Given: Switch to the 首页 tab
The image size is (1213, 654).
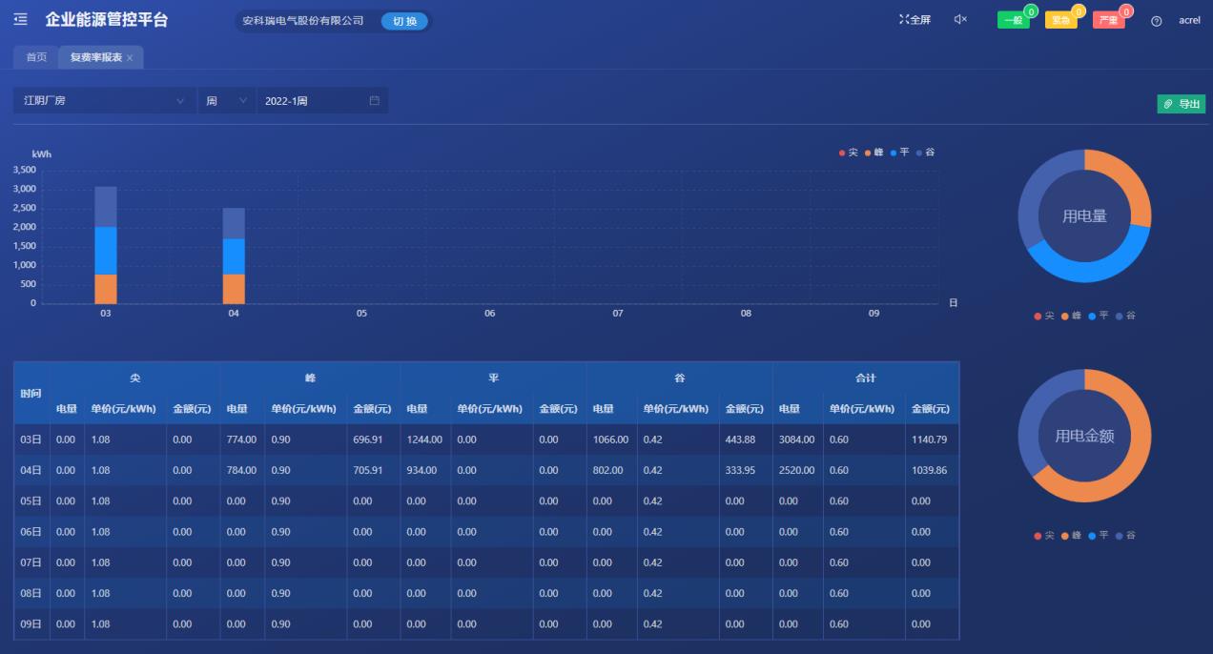Looking at the screenshot, I should click(x=34, y=56).
